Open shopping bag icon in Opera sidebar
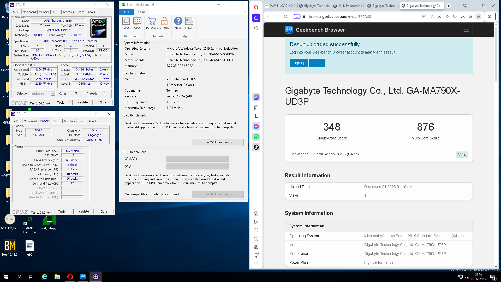Image resolution: width=501 pixels, height=282 pixels. [256, 108]
